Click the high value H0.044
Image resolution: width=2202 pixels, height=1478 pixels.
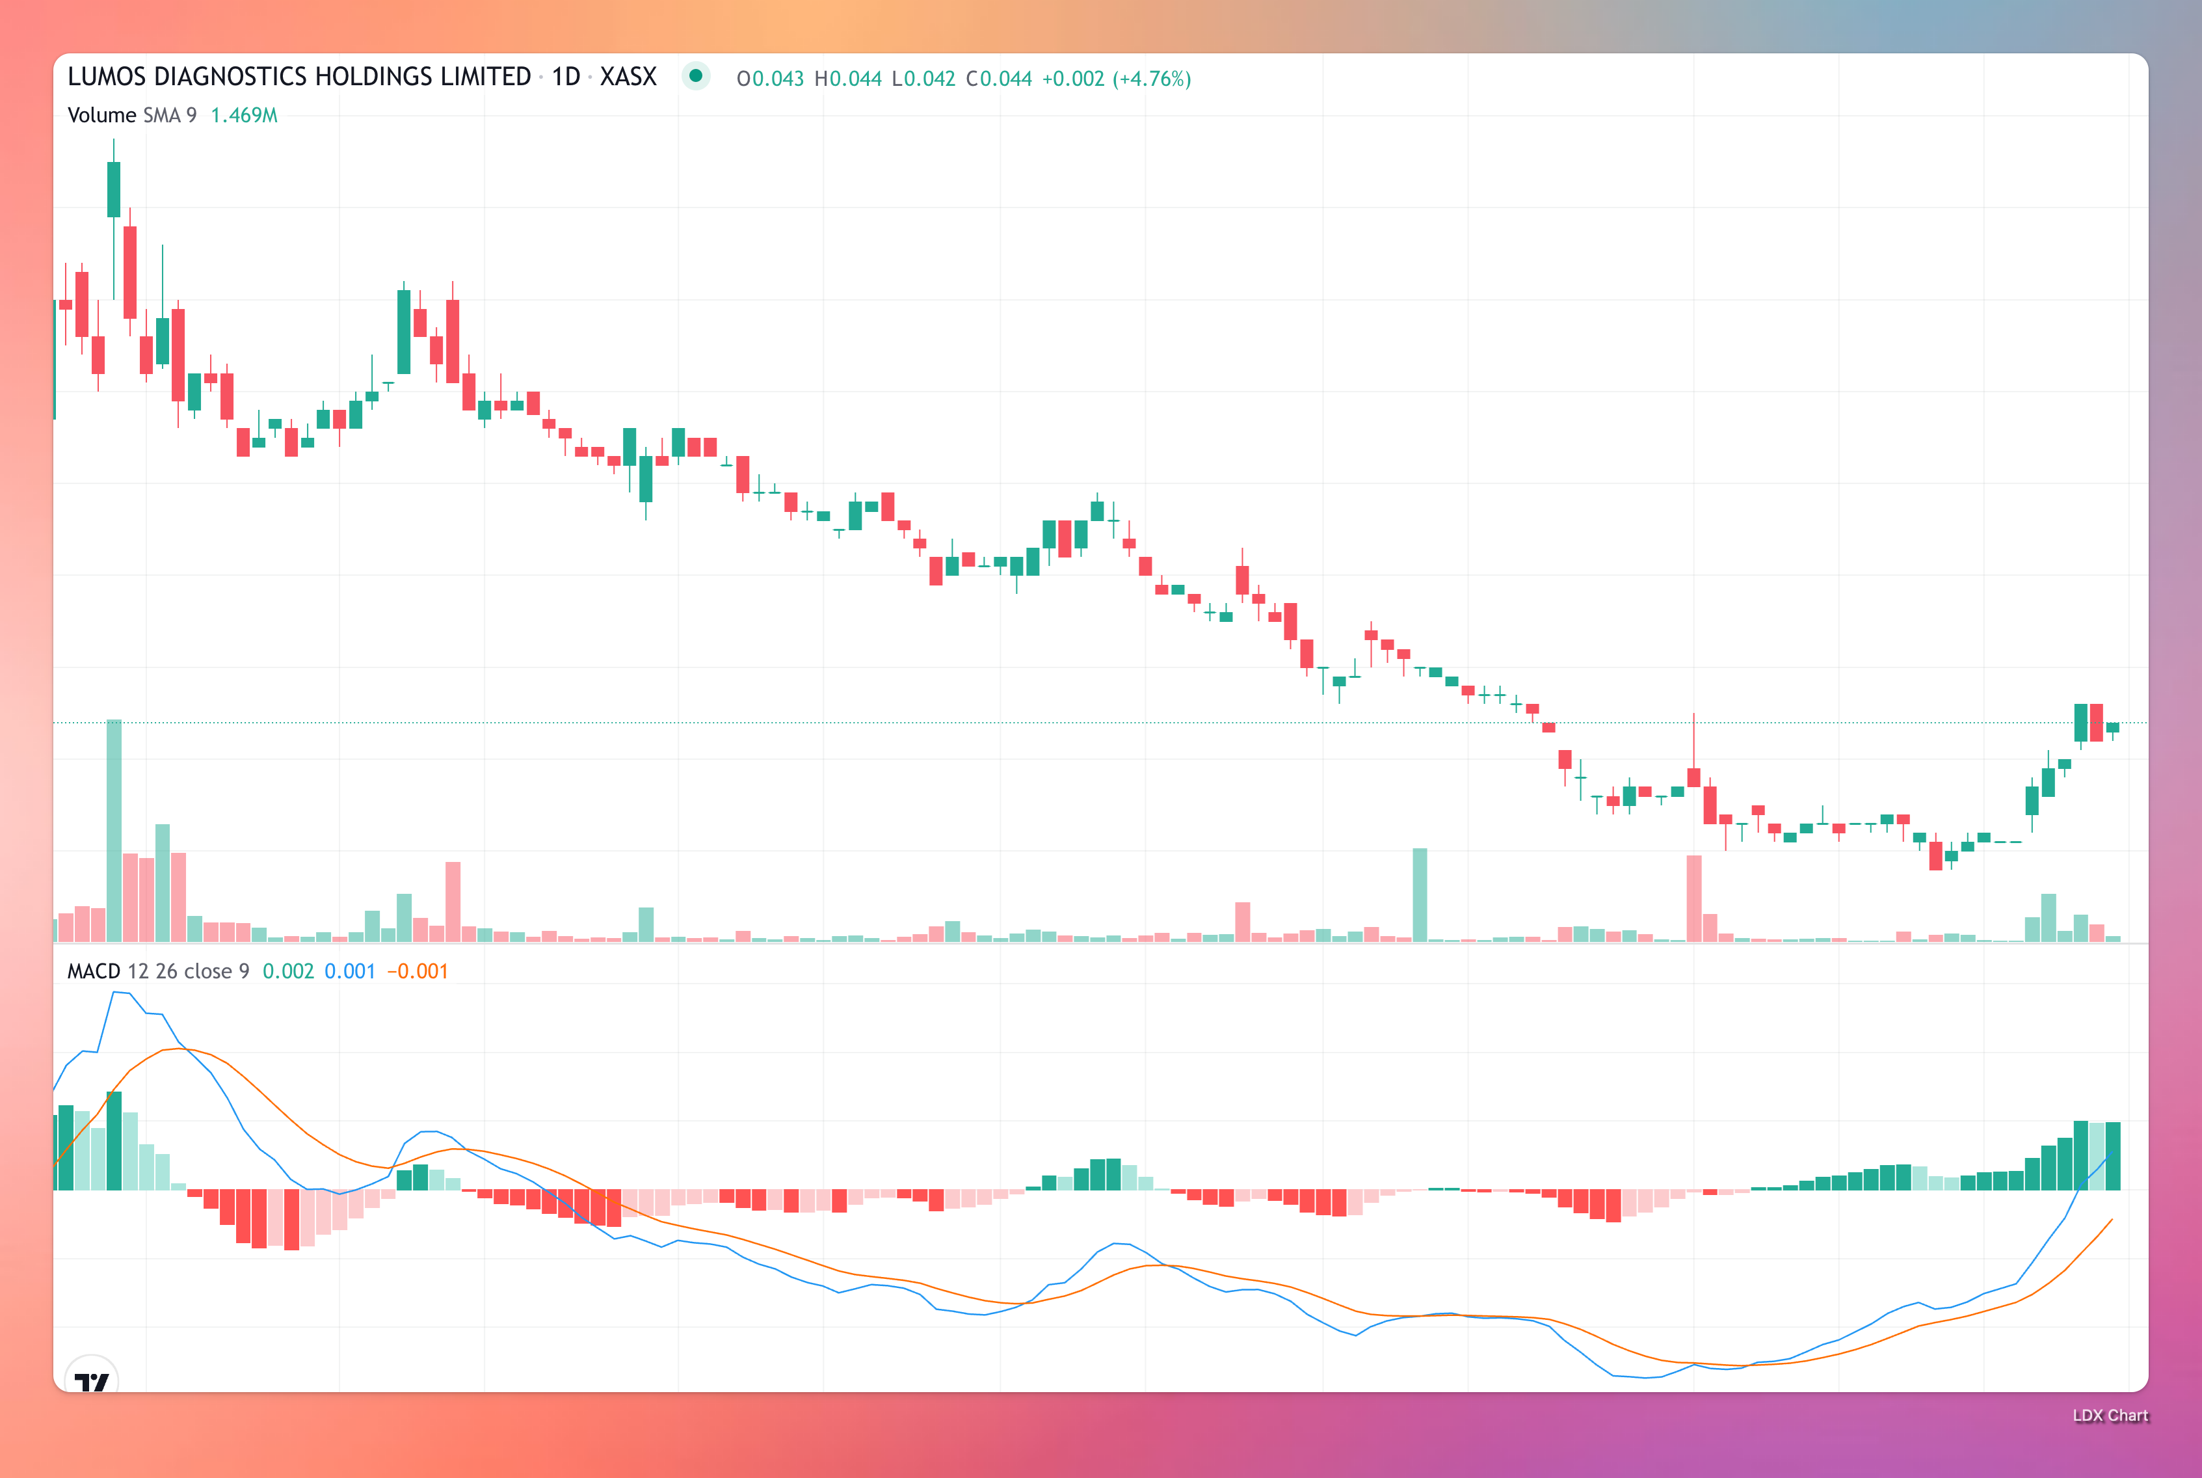pyautogui.click(x=848, y=78)
